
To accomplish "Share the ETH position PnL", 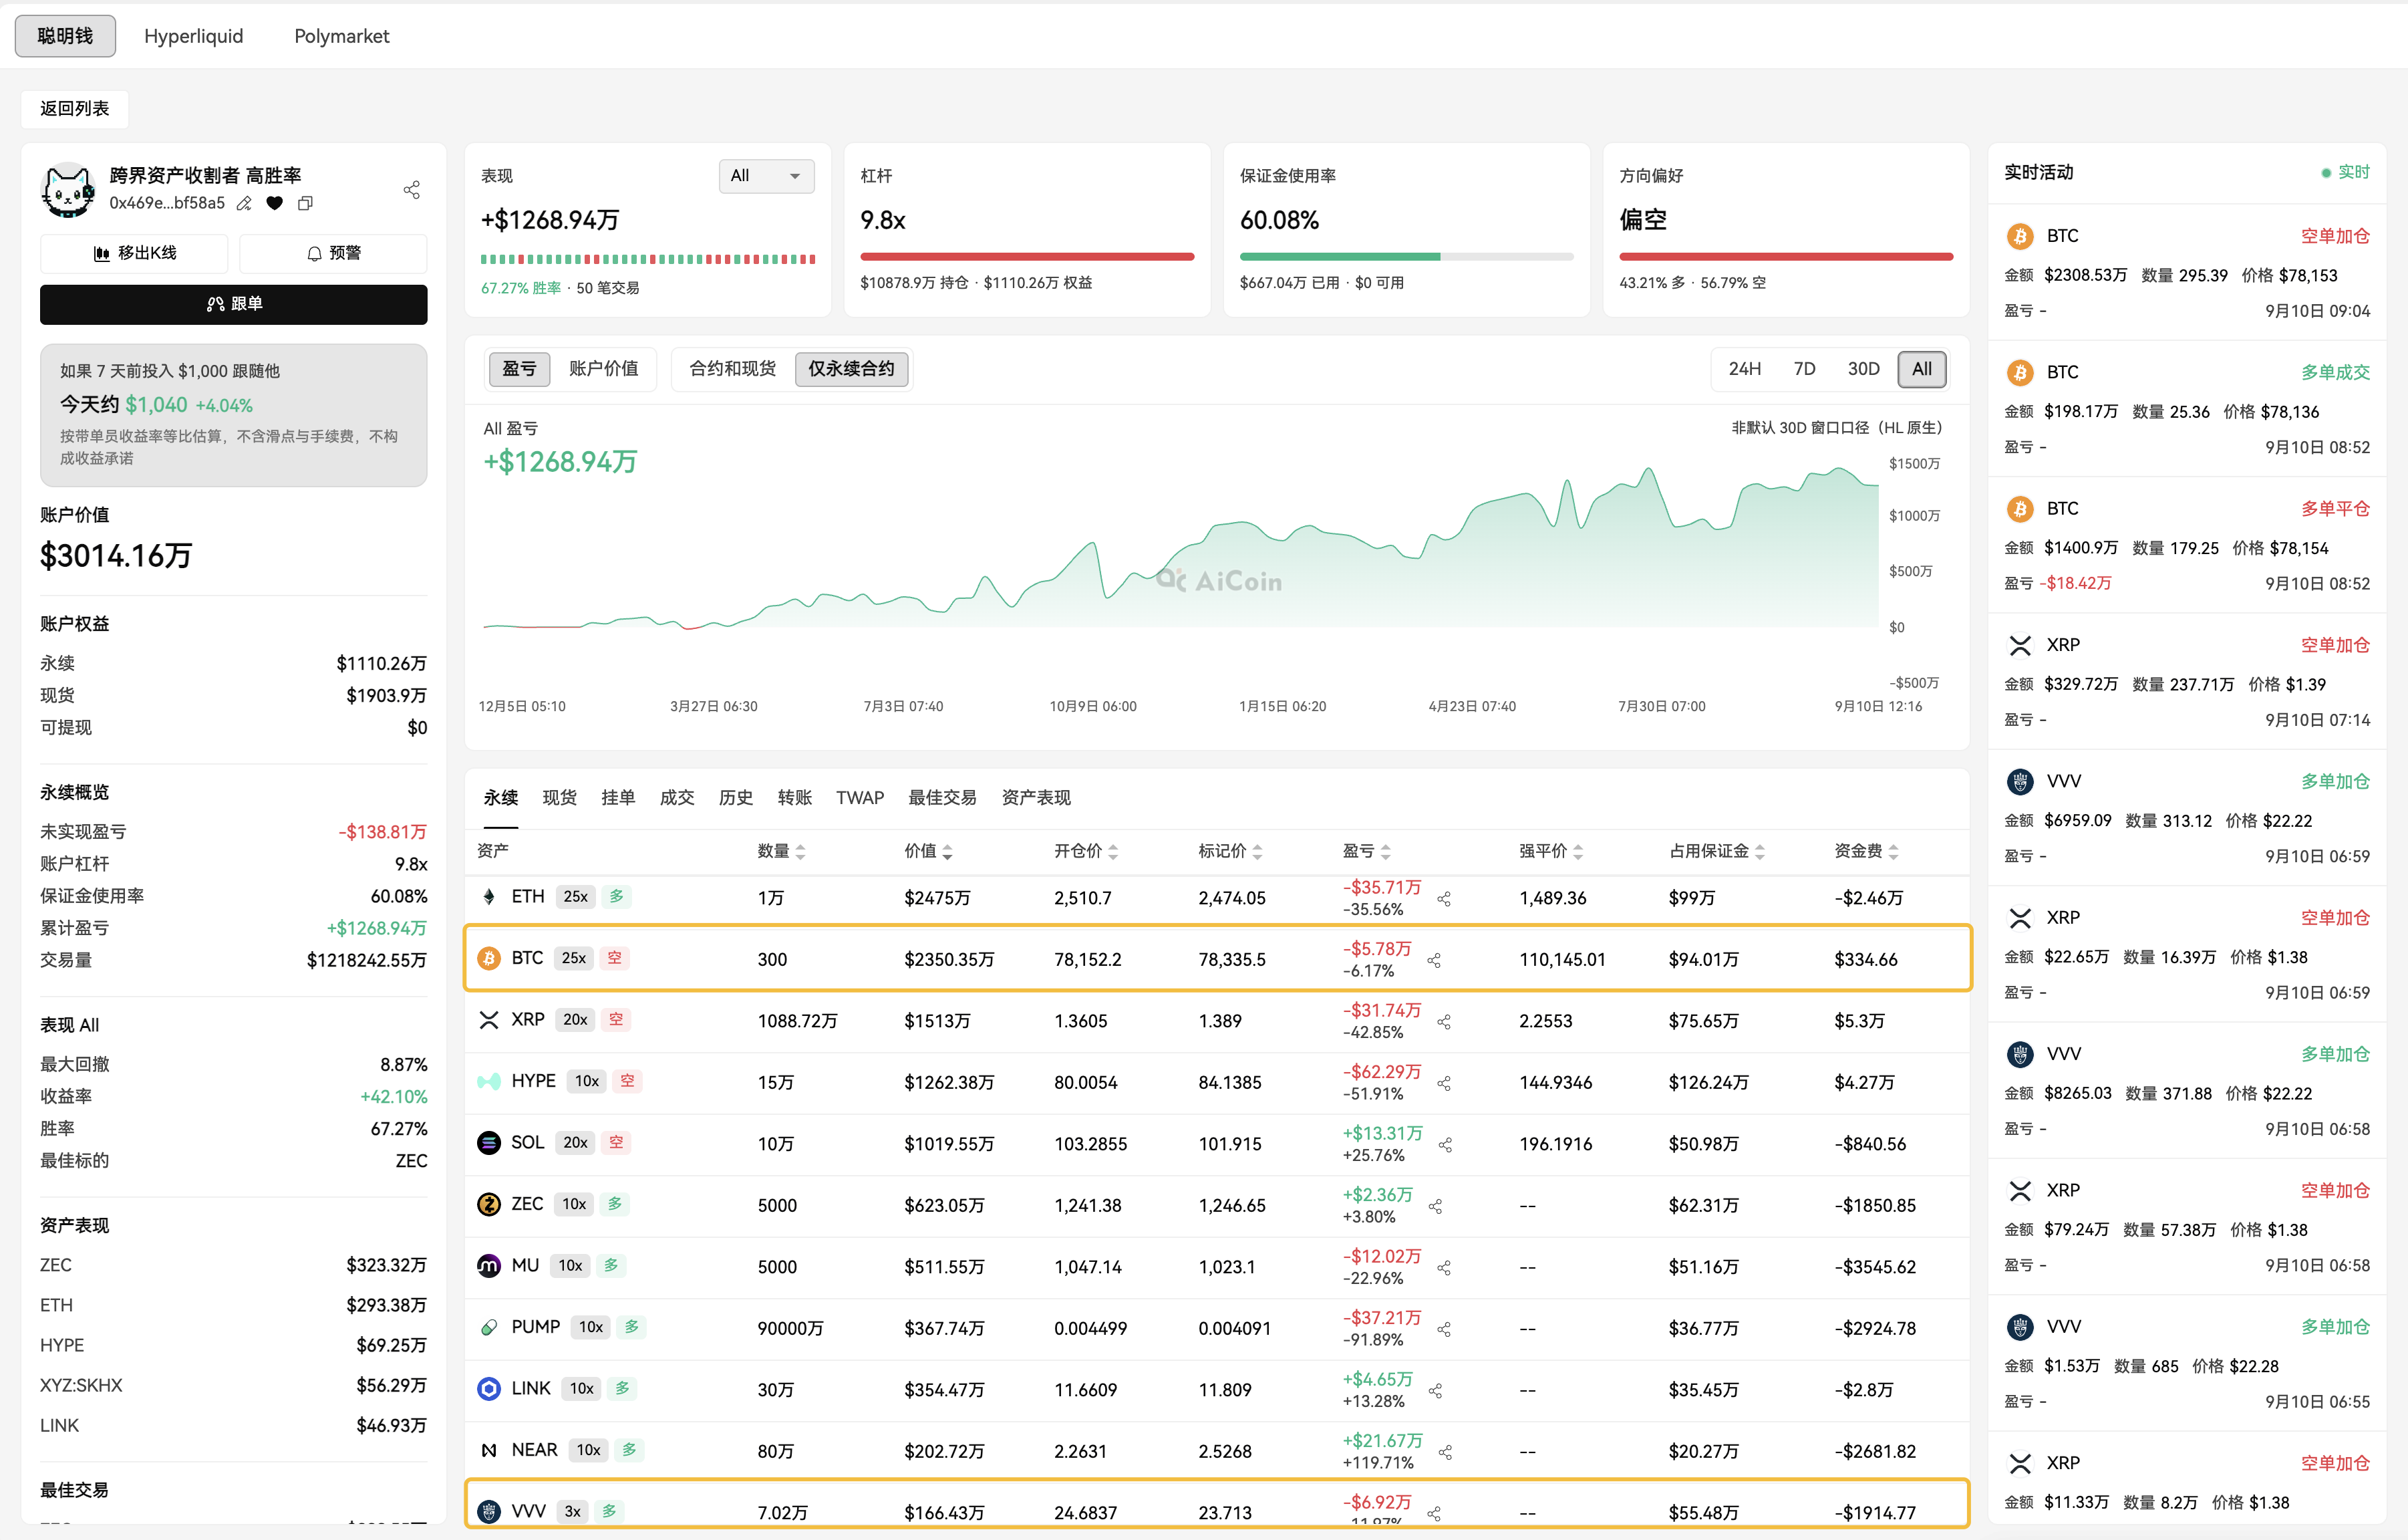I will click(1444, 898).
